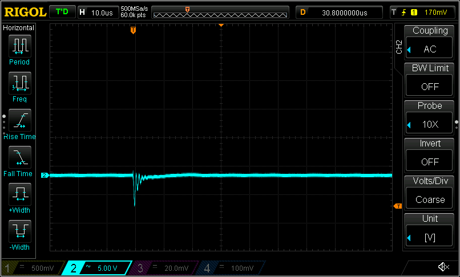Click the rising edge trigger icon
Screen dimensions: 460x277
(403, 13)
